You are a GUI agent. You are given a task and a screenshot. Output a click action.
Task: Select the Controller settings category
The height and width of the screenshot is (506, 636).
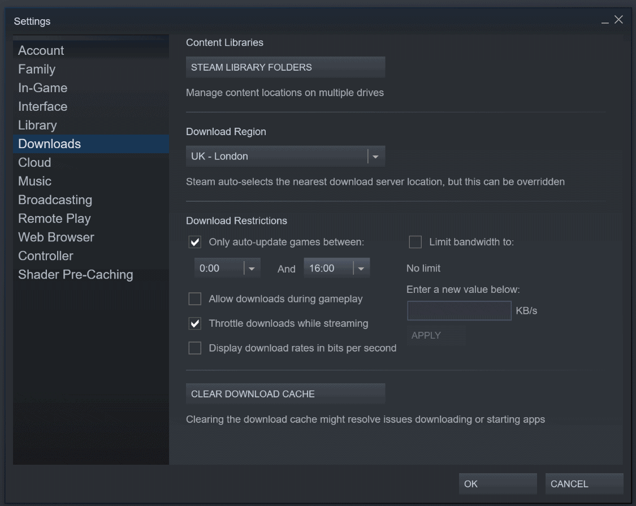click(x=46, y=256)
